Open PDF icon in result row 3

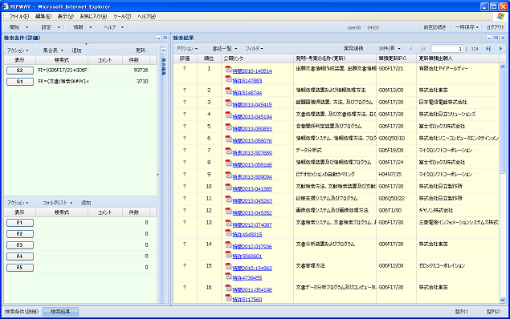[228, 103]
